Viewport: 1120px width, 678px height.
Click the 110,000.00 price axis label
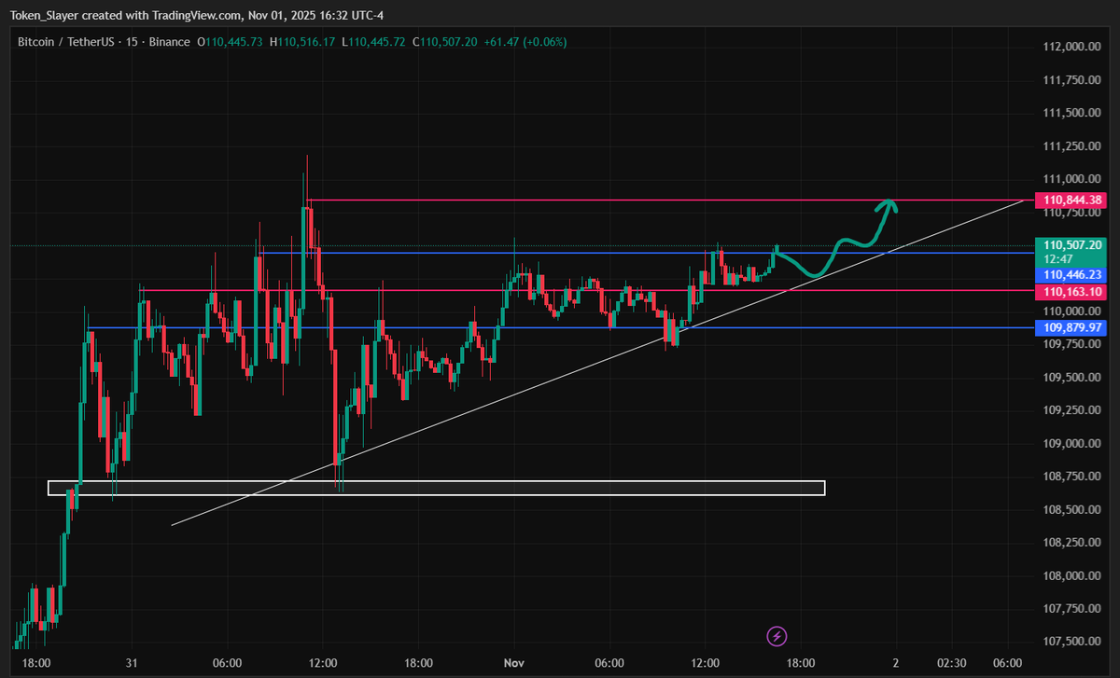pyautogui.click(x=1073, y=311)
